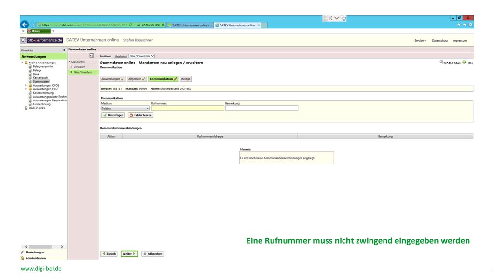The width and height of the screenshot is (494, 277).
Task: Open Belegweseninfo in the application tree
Action: [43, 66]
